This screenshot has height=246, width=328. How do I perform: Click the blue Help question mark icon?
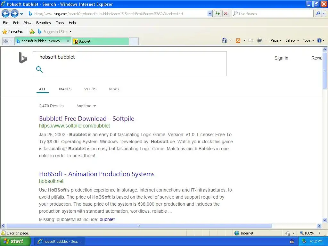coord(319,40)
